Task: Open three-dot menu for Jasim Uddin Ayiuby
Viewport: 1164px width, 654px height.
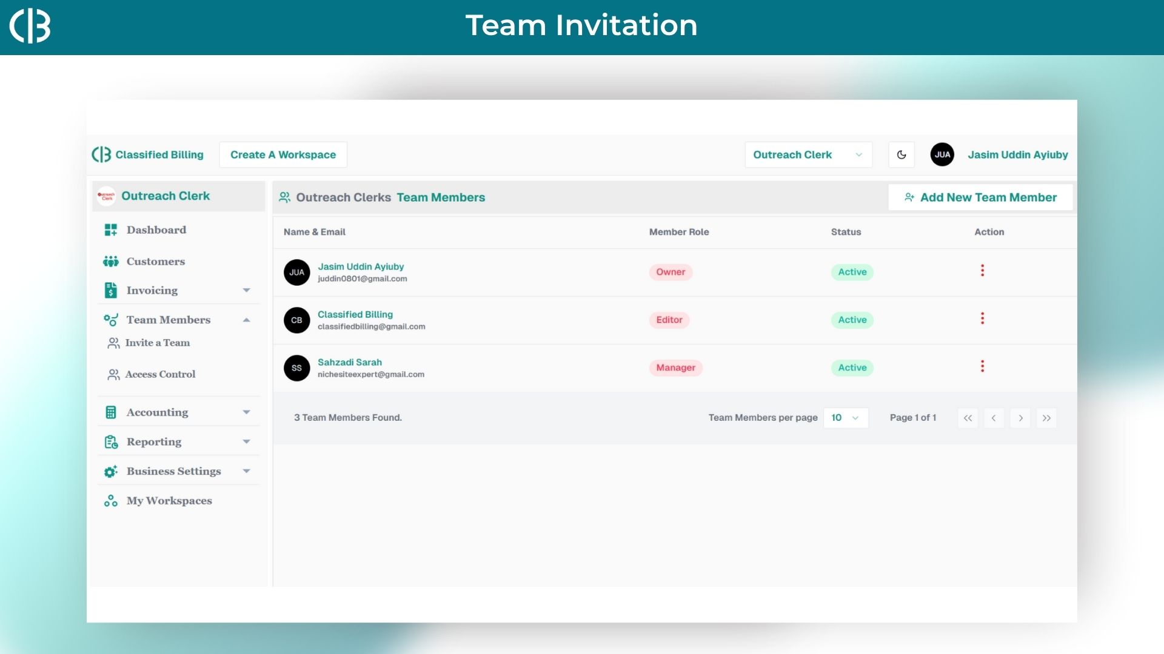Action: pos(982,271)
